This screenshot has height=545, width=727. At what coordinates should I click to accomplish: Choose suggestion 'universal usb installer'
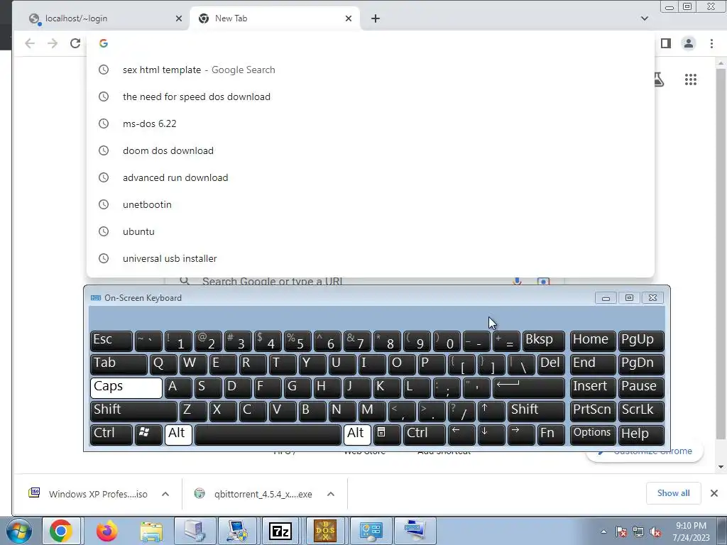click(371, 258)
